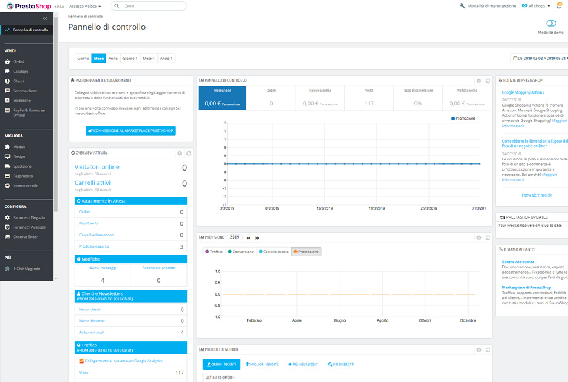Click Connessione al Marketplace PrestaShop button
568x382 pixels.
coord(131,131)
